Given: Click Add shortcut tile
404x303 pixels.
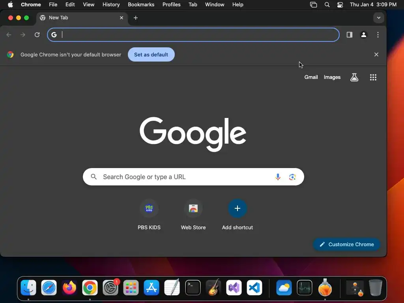Looking at the screenshot, I should click(237, 215).
